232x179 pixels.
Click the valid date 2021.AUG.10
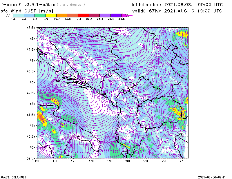(179, 11)
